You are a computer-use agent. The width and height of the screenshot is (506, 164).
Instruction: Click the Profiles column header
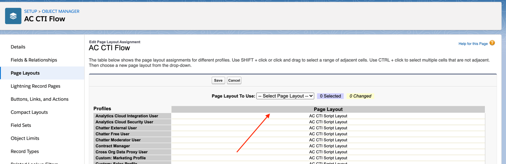click(x=102, y=109)
